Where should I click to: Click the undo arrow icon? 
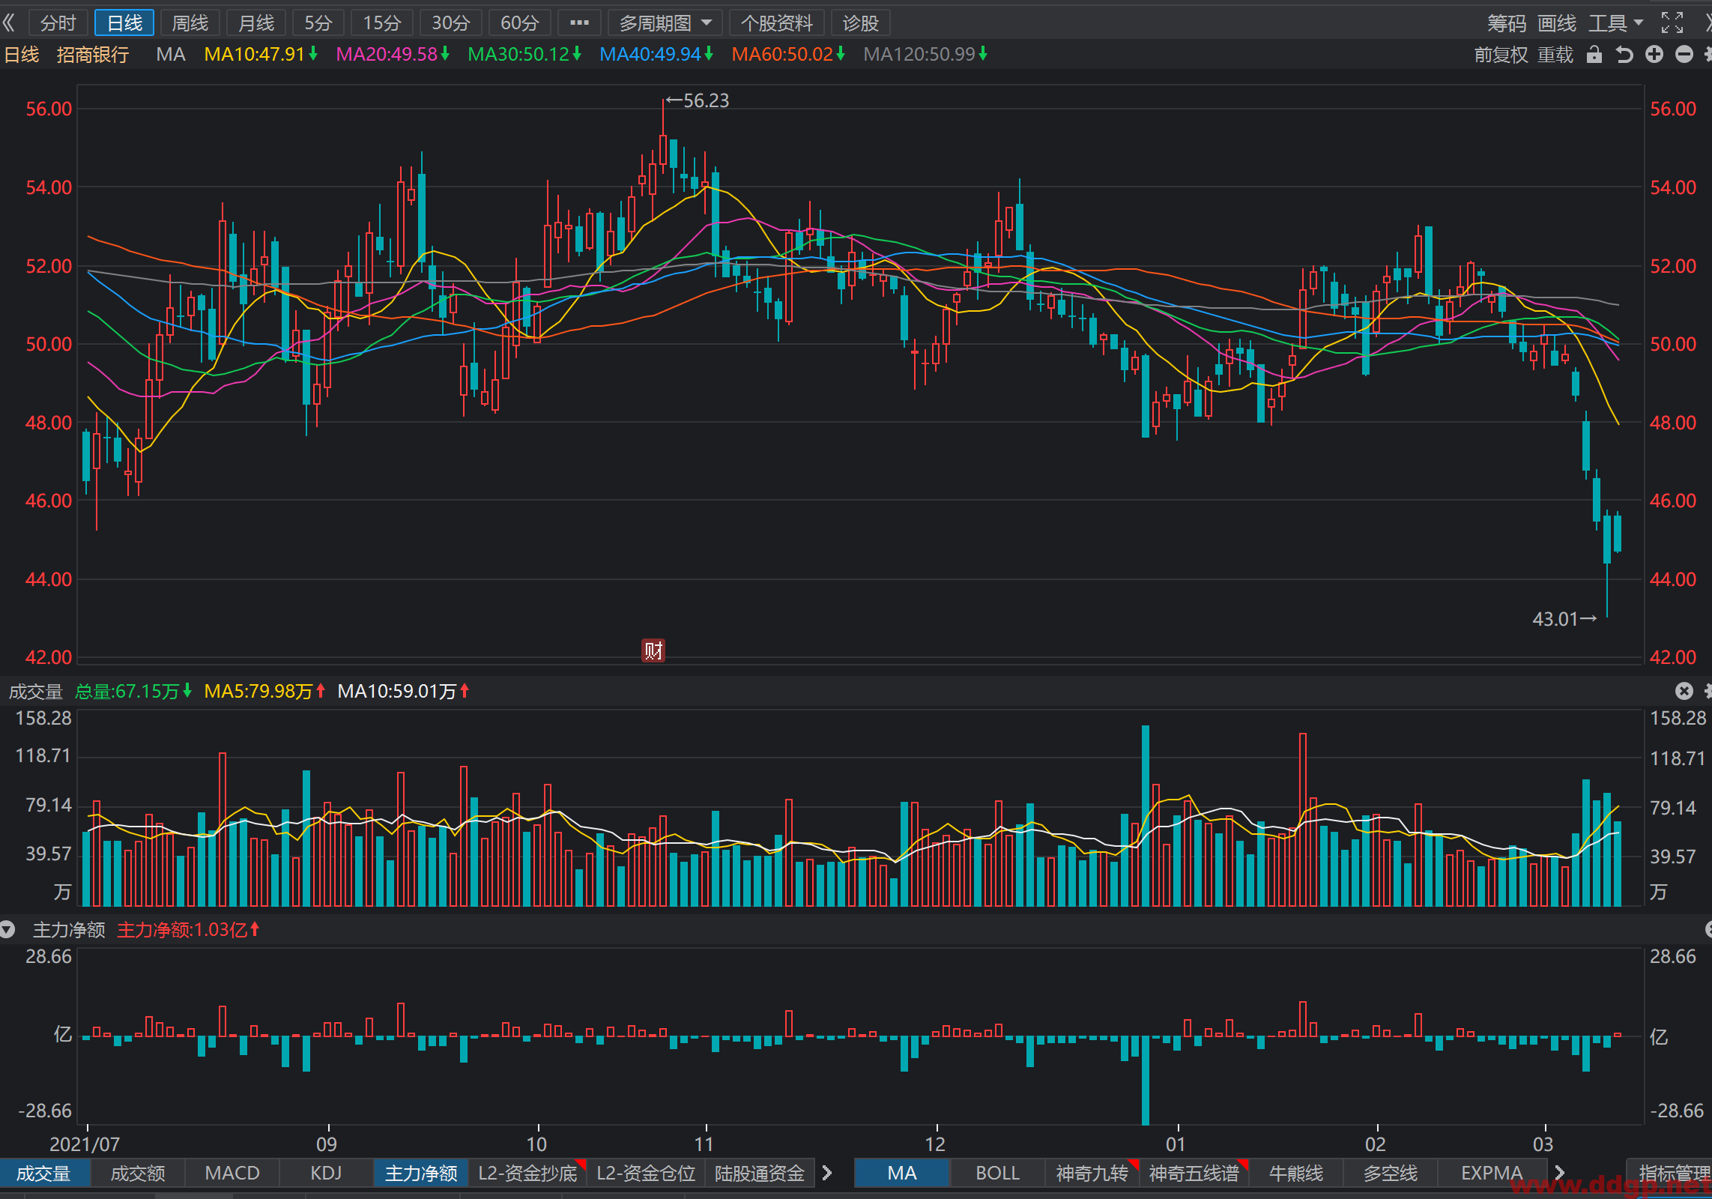[x=1624, y=55]
